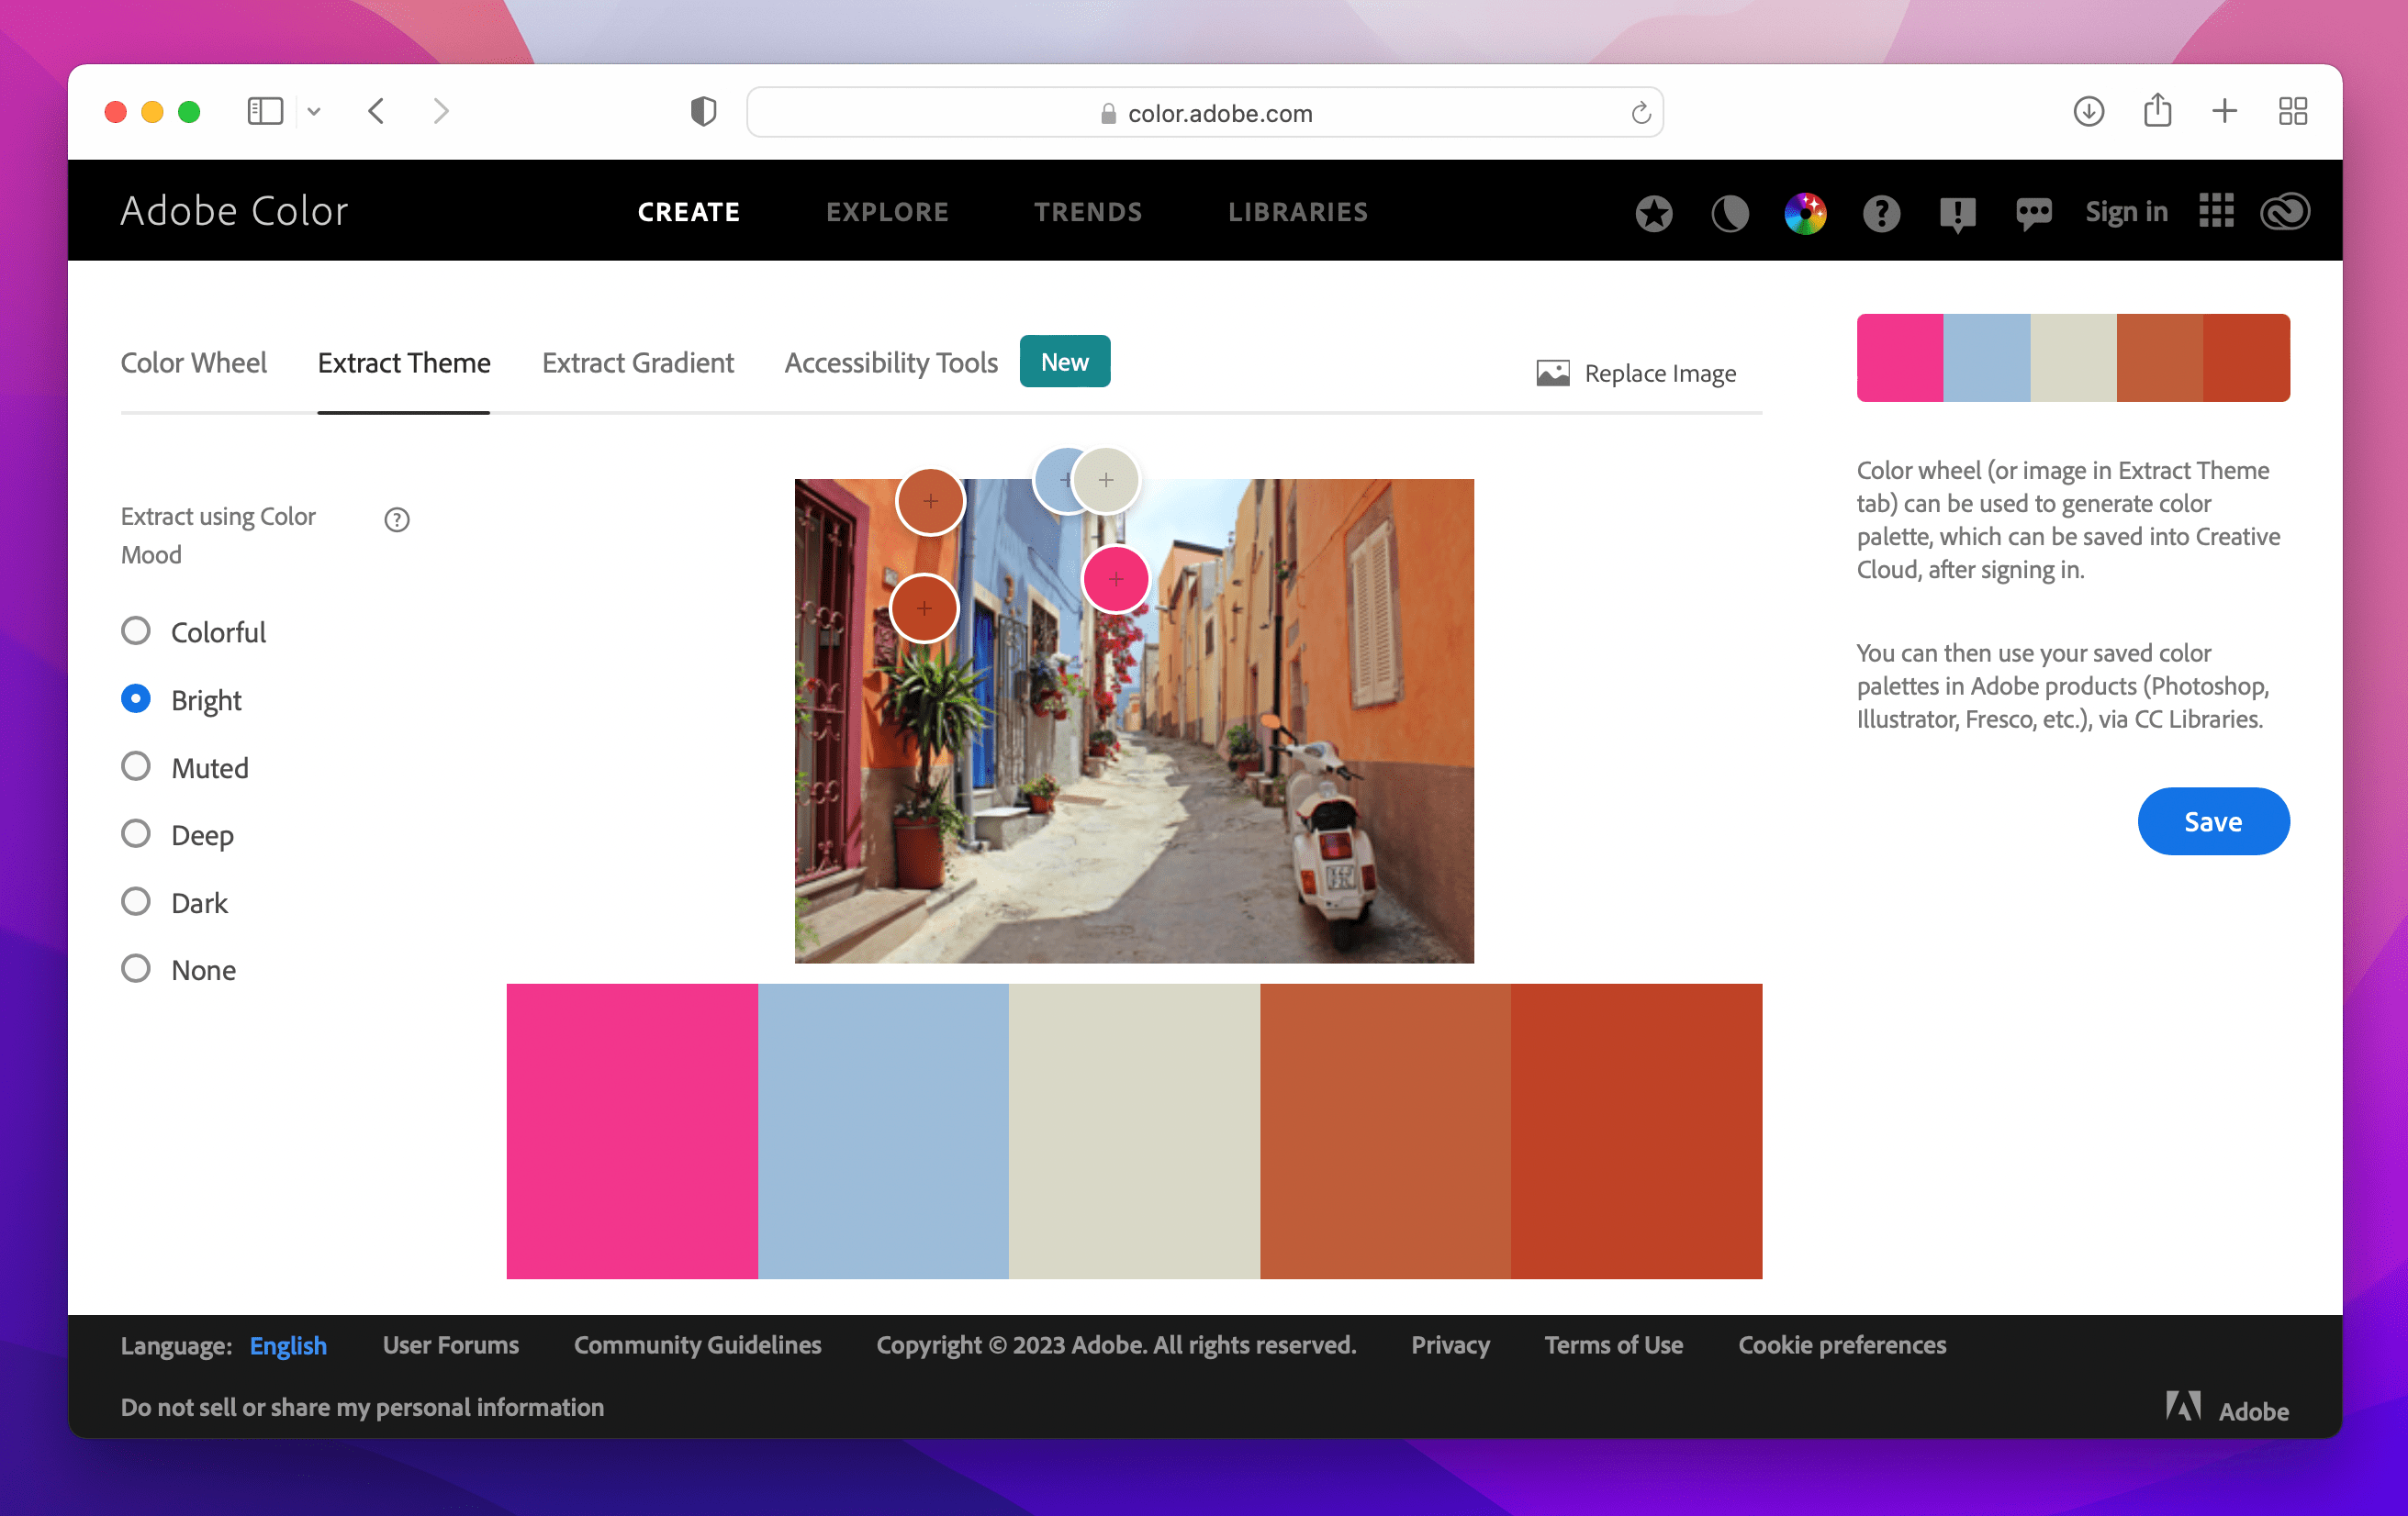Image resolution: width=2408 pixels, height=1516 pixels.
Task: Open the chat bubble icon
Action: [x=2033, y=212]
